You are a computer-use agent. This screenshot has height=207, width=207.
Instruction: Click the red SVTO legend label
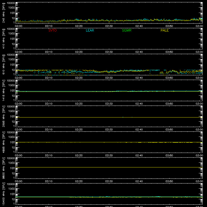tap(53, 30)
